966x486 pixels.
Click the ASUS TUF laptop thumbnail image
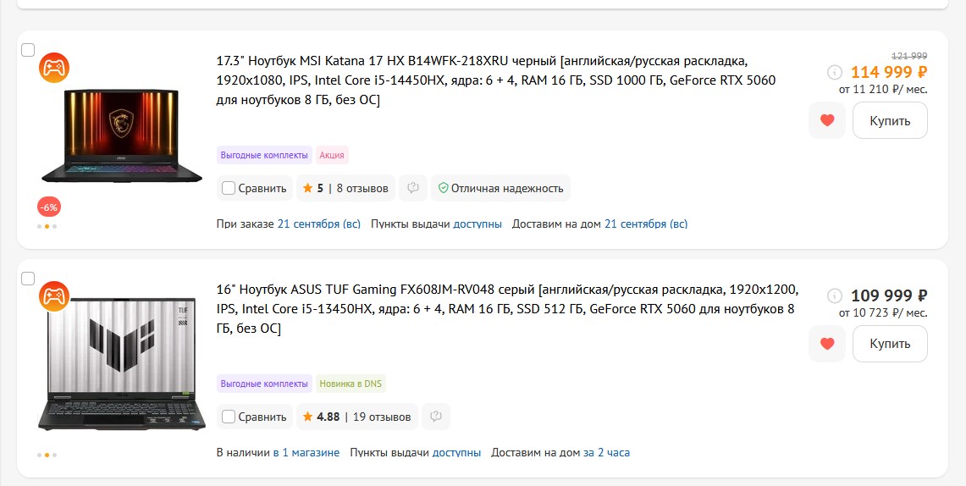click(x=121, y=364)
